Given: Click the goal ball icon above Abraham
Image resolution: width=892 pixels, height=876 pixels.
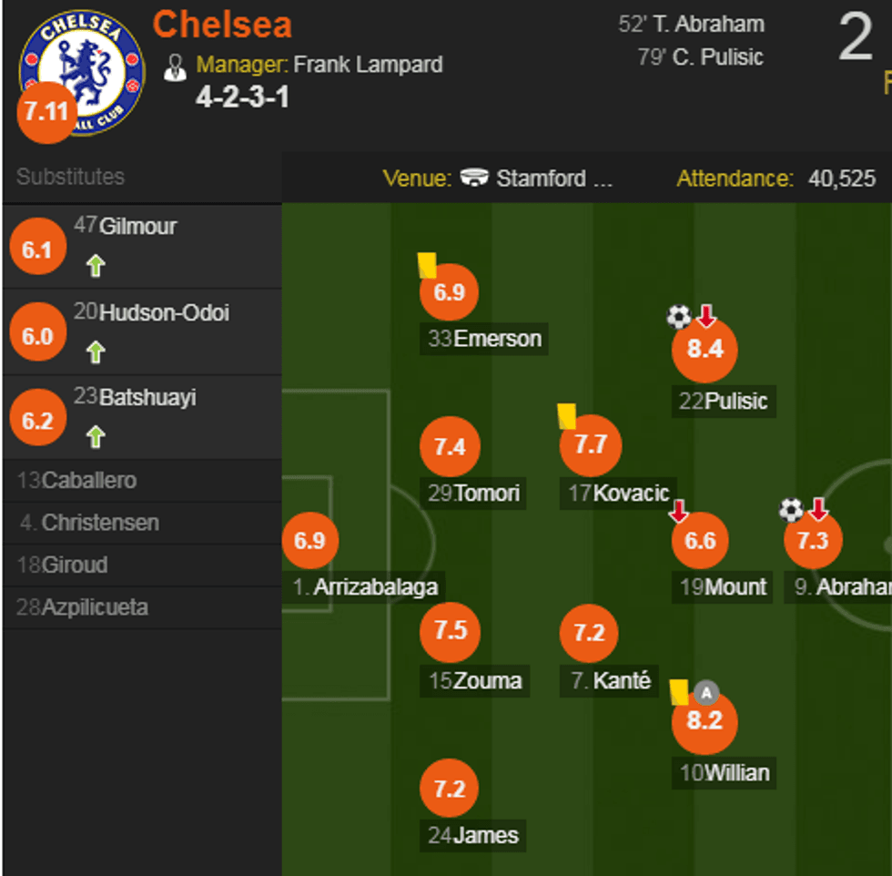Looking at the screenshot, I should pyautogui.click(x=790, y=510).
